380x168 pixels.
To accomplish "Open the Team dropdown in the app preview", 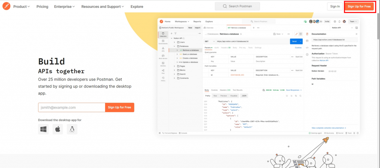I will click(353, 21).
